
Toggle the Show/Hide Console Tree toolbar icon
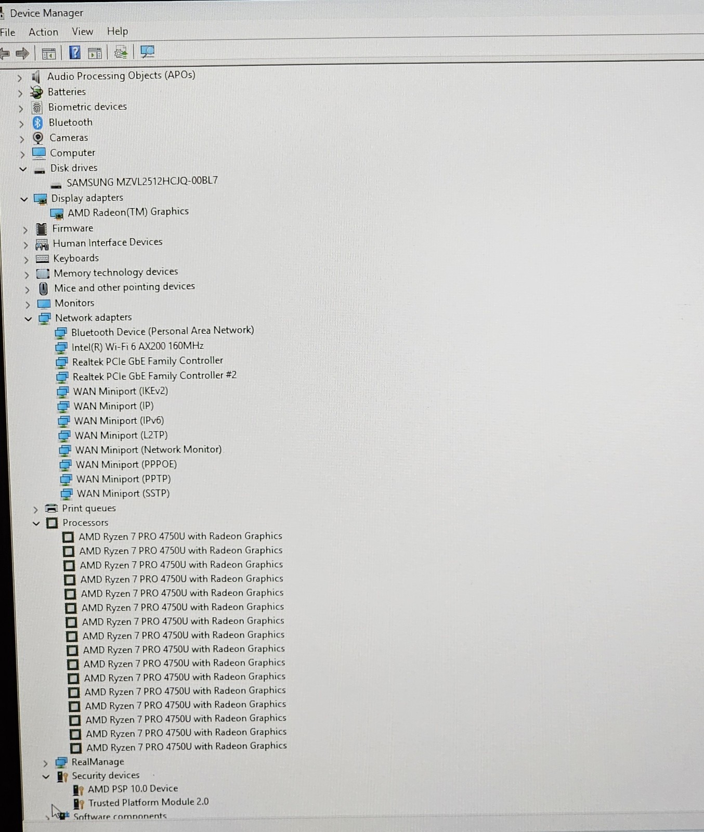pos(49,53)
